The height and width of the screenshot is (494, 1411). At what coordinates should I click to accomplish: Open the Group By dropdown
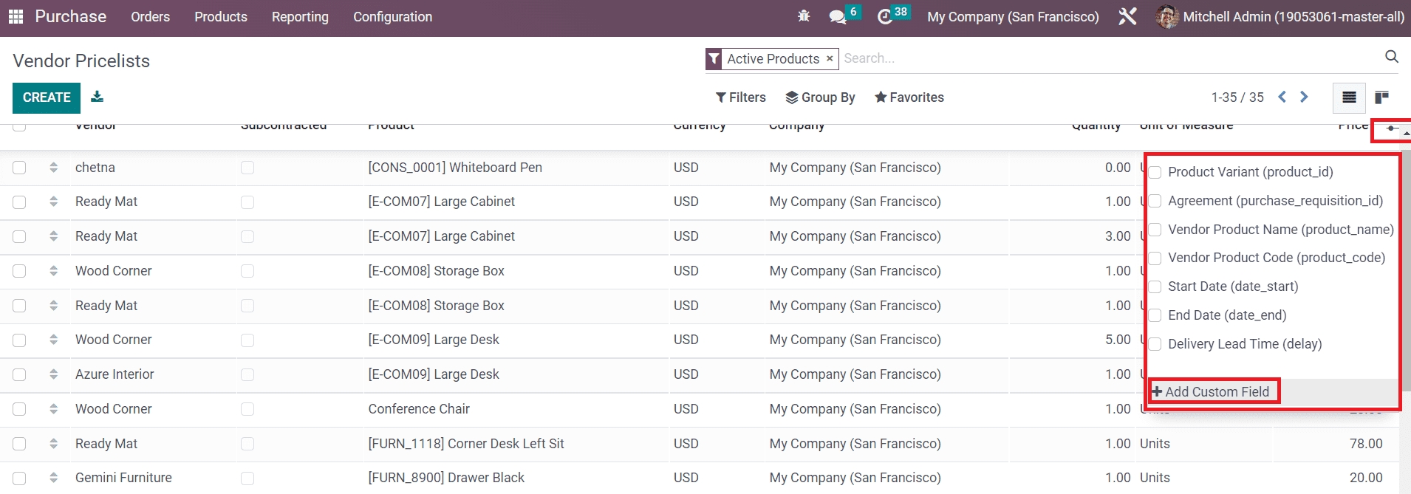[820, 97]
